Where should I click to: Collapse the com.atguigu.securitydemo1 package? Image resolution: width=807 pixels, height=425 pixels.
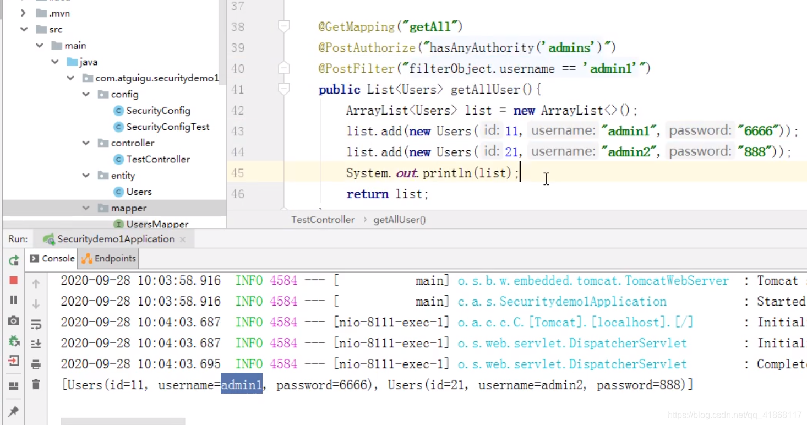[70, 78]
